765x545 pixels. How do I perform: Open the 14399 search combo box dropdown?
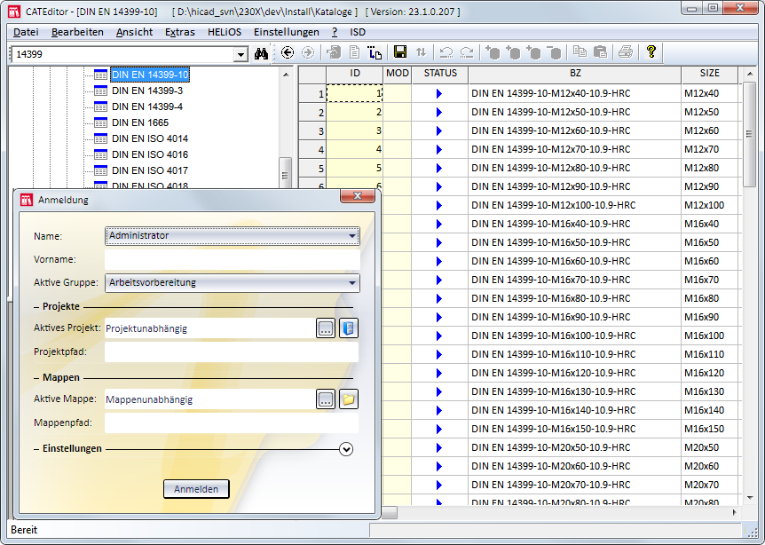241,54
